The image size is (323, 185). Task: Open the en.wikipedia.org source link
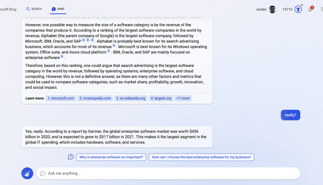[131, 98]
